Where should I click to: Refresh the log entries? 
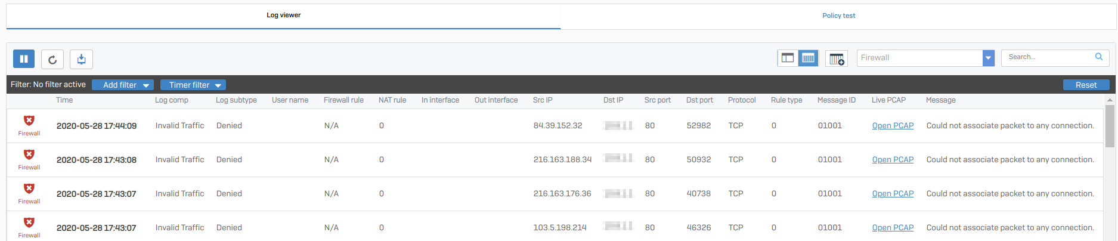(52, 59)
